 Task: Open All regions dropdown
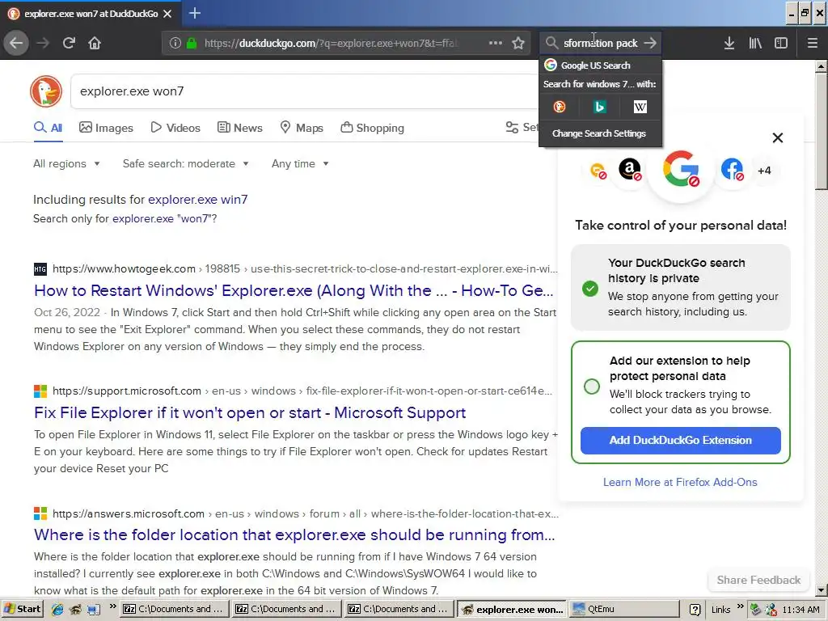point(66,163)
